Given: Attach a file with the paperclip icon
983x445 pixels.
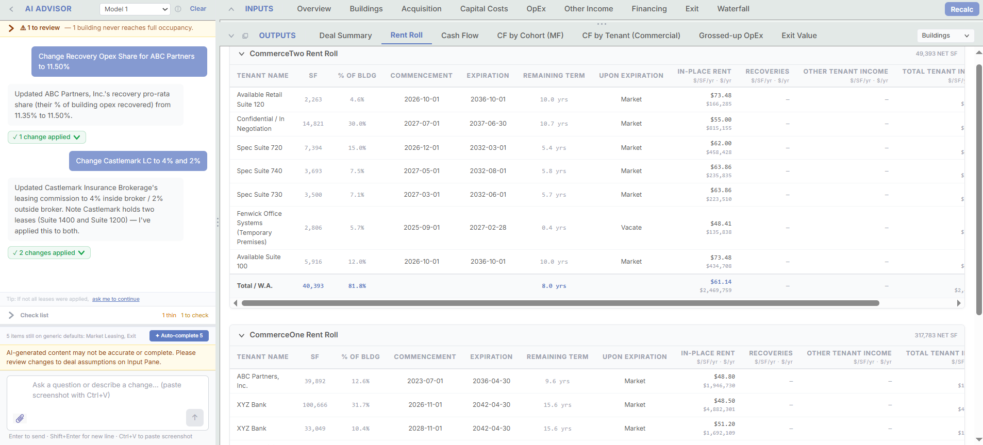Looking at the screenshot, I should [20, 418].
